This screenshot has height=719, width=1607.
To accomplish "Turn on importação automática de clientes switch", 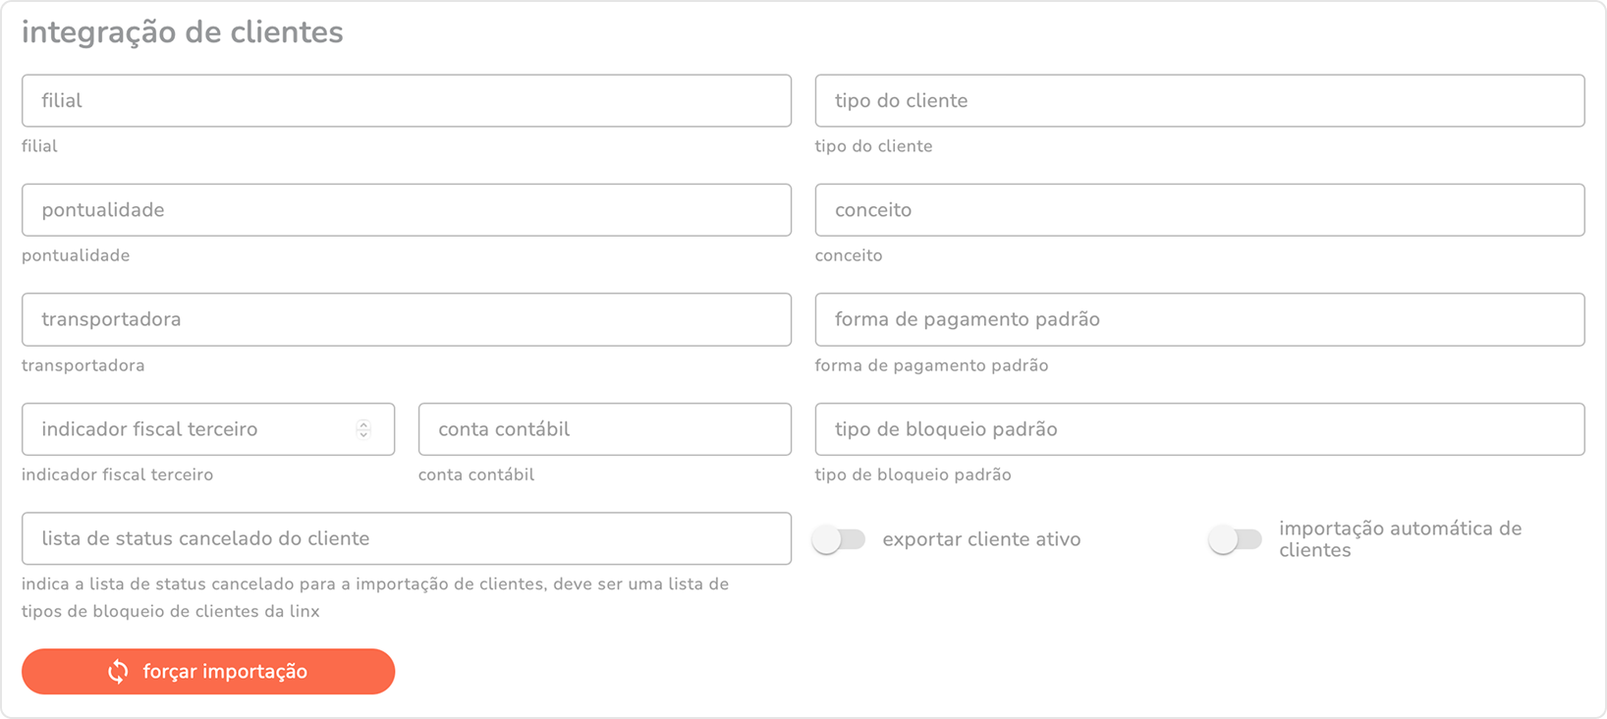I will coord(1235,539).
